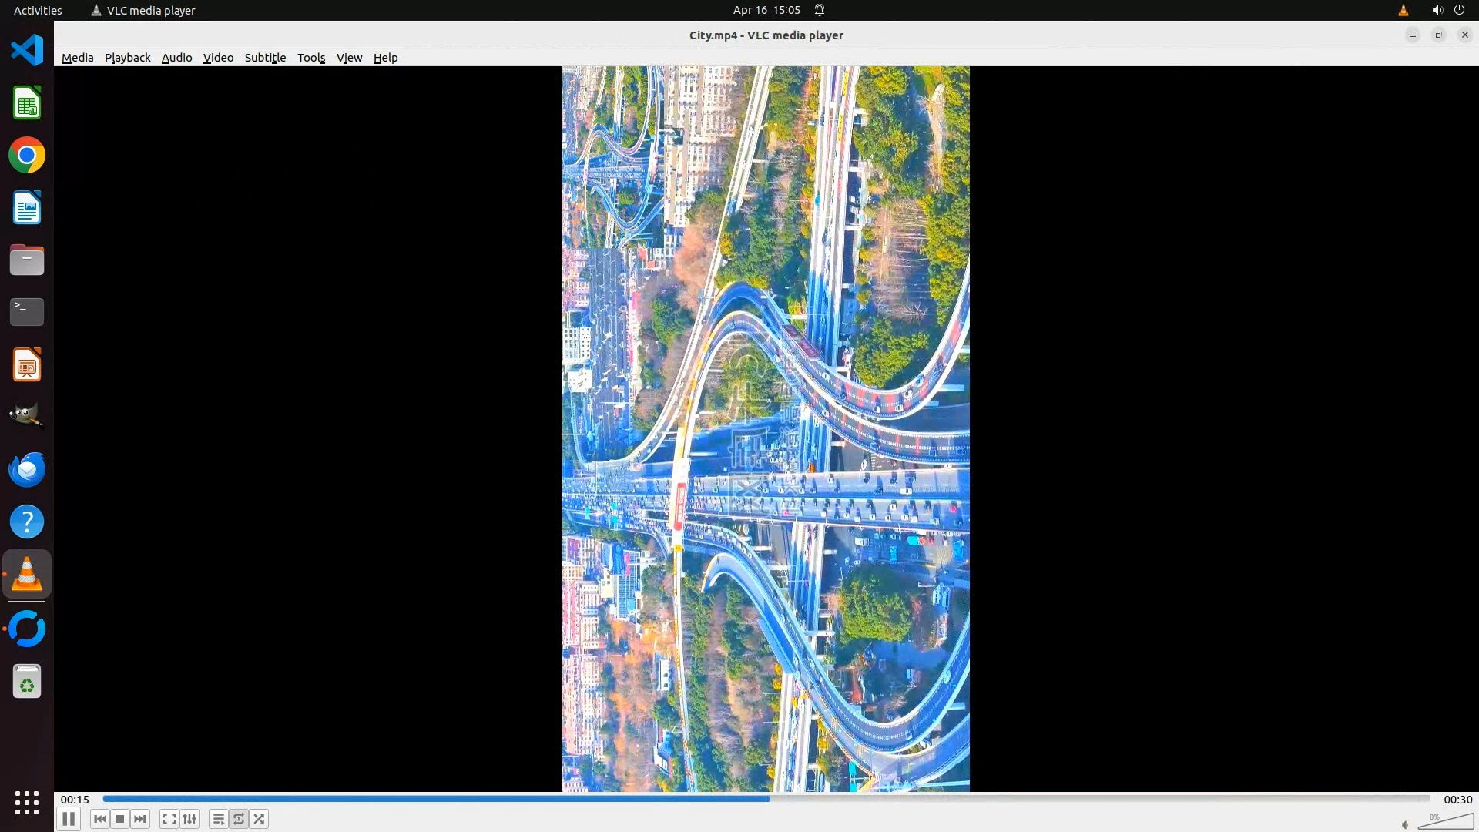Toggle loop repeat mode
Screen dimensions: 1479x832
(x=239, y=819)
